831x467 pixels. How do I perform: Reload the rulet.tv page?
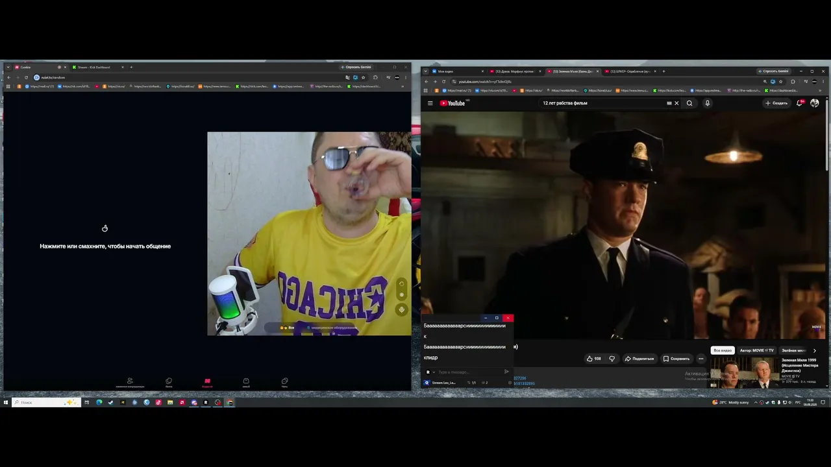pos(27,77)
